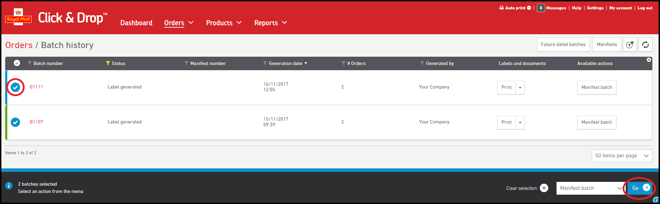Image resolution: width=660 pixels, height=204 pixels.
Task: Toggle the select-all header checkbox
Action: coord(17,63)
